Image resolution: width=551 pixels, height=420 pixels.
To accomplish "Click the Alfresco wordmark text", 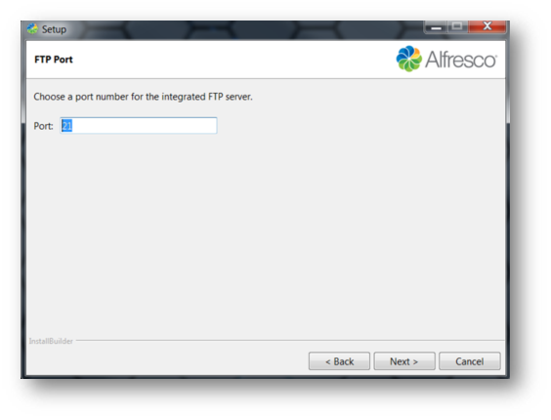I will [461, 60].
